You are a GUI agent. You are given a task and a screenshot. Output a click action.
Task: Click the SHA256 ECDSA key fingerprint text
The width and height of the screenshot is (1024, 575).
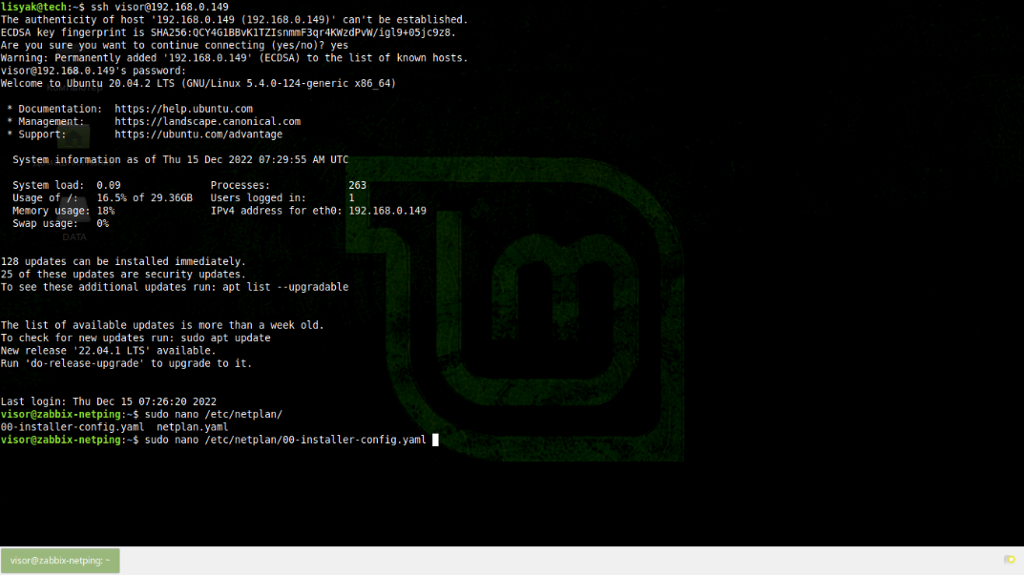click(303, 32)
